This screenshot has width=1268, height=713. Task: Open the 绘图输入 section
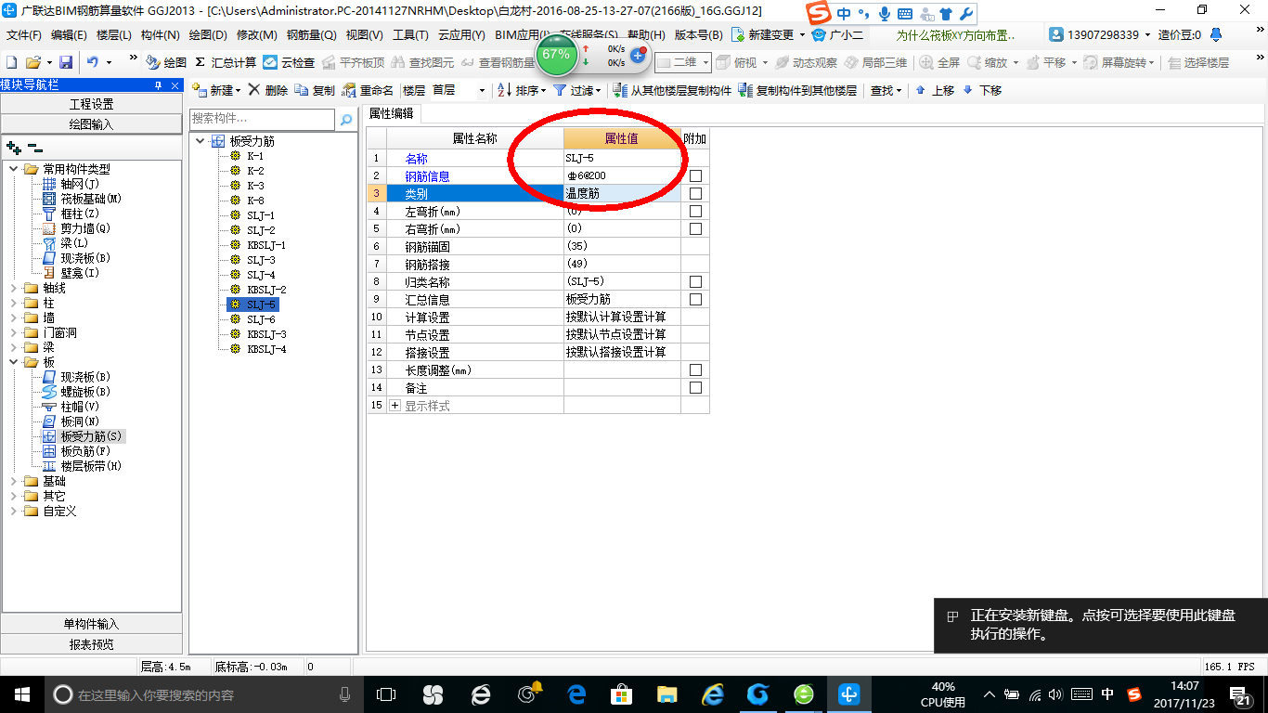click(92, 124)
